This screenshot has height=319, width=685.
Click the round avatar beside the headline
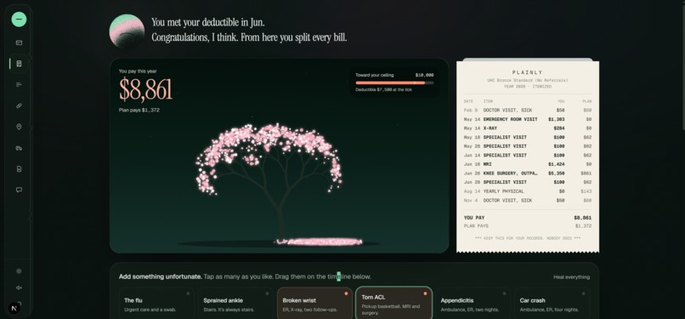click(127, 31)
